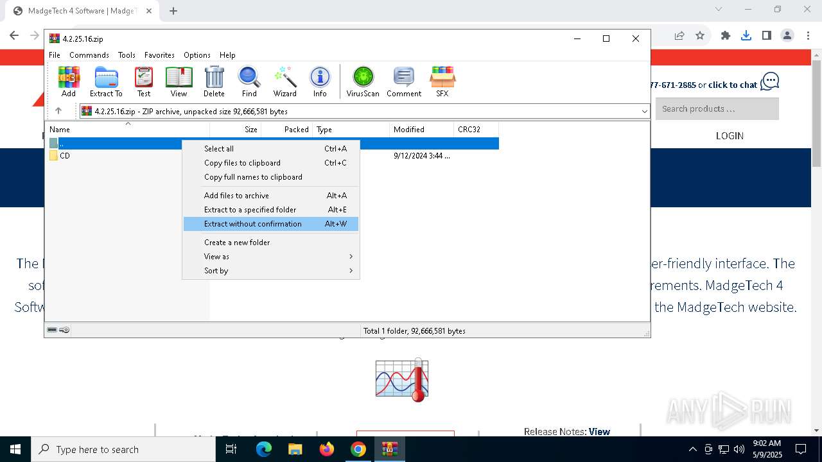Choose Extract to a specified folder
This screenshot has height=462, width=822.
[x=271, y=210]
